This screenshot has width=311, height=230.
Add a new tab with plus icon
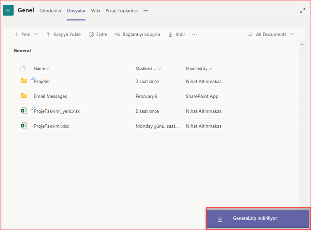point(146,10)
